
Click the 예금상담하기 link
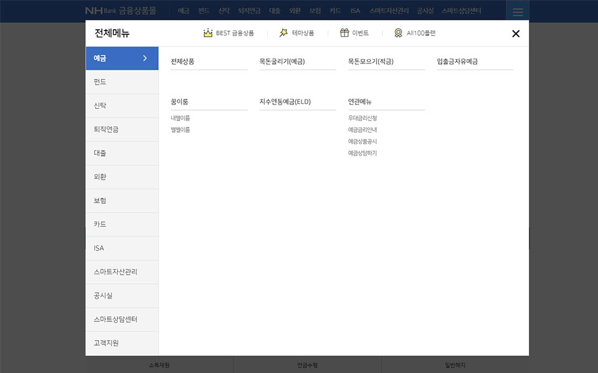[363, 153]
